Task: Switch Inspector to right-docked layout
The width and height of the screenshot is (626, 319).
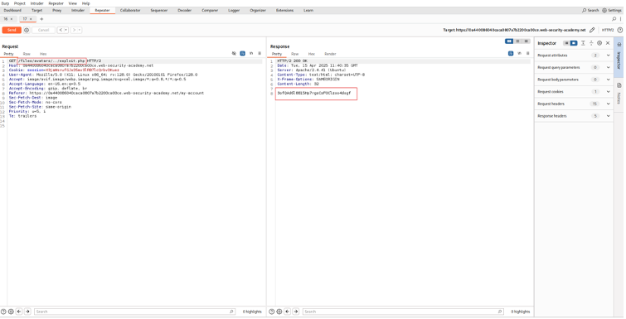Action: [574, 43]
